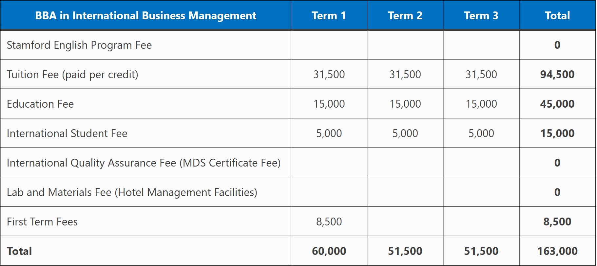Select Tuition Fee (paid per credit) label
This screenshot has width=597, height=266.
(x=72, y=75)
